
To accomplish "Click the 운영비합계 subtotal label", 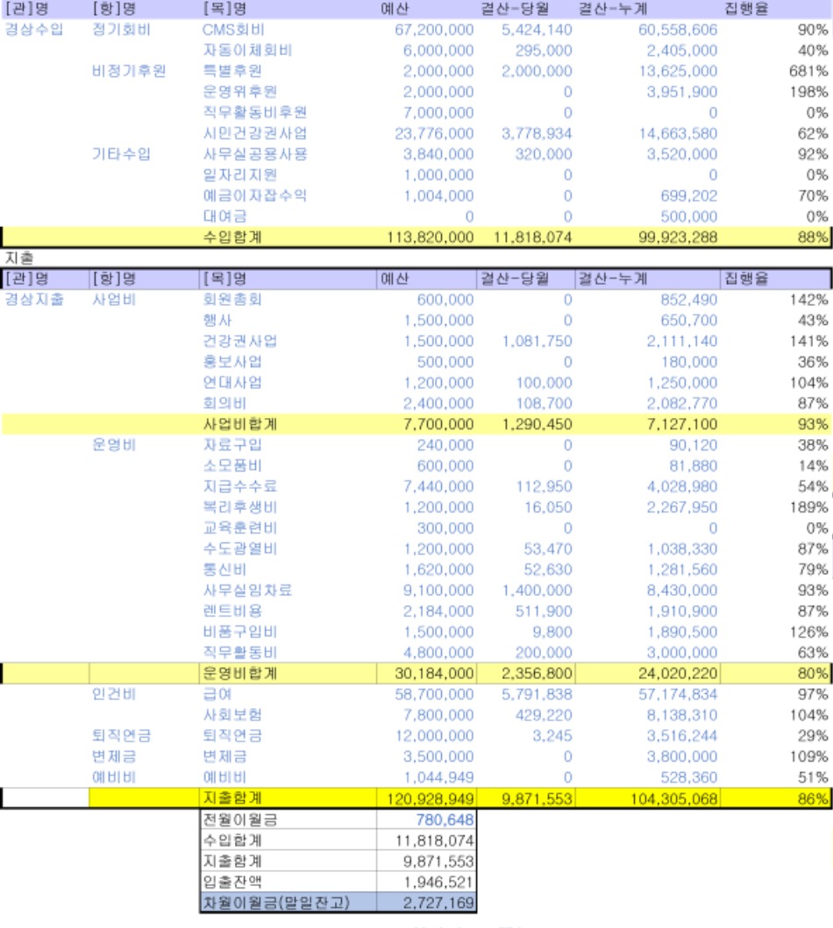I will (x=239, y=673).
